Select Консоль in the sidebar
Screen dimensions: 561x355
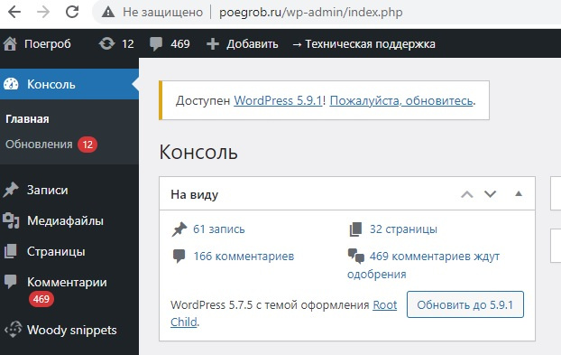(x=51, y=84)
